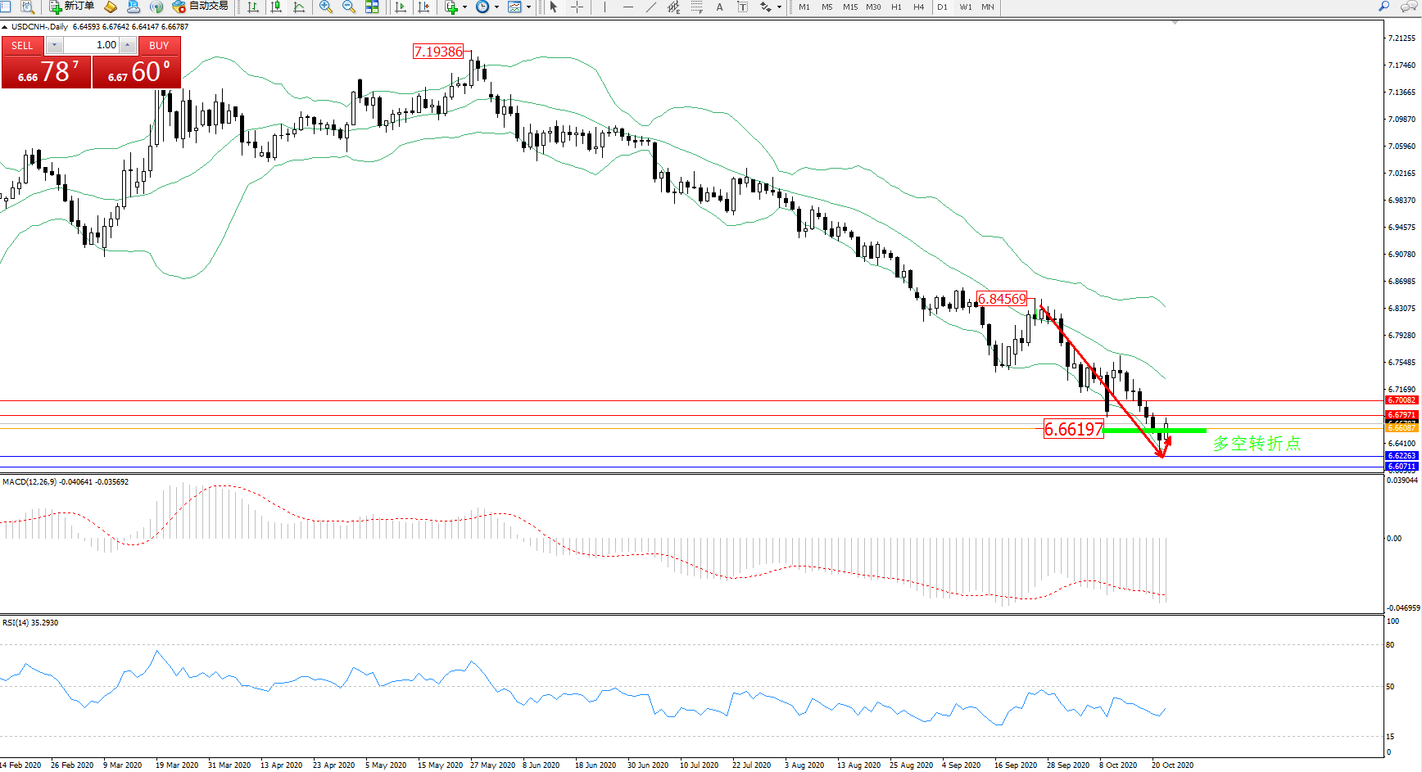Increase the trade volume with up arrow
Screen dimensions: 1422x772
coord(128,45)
